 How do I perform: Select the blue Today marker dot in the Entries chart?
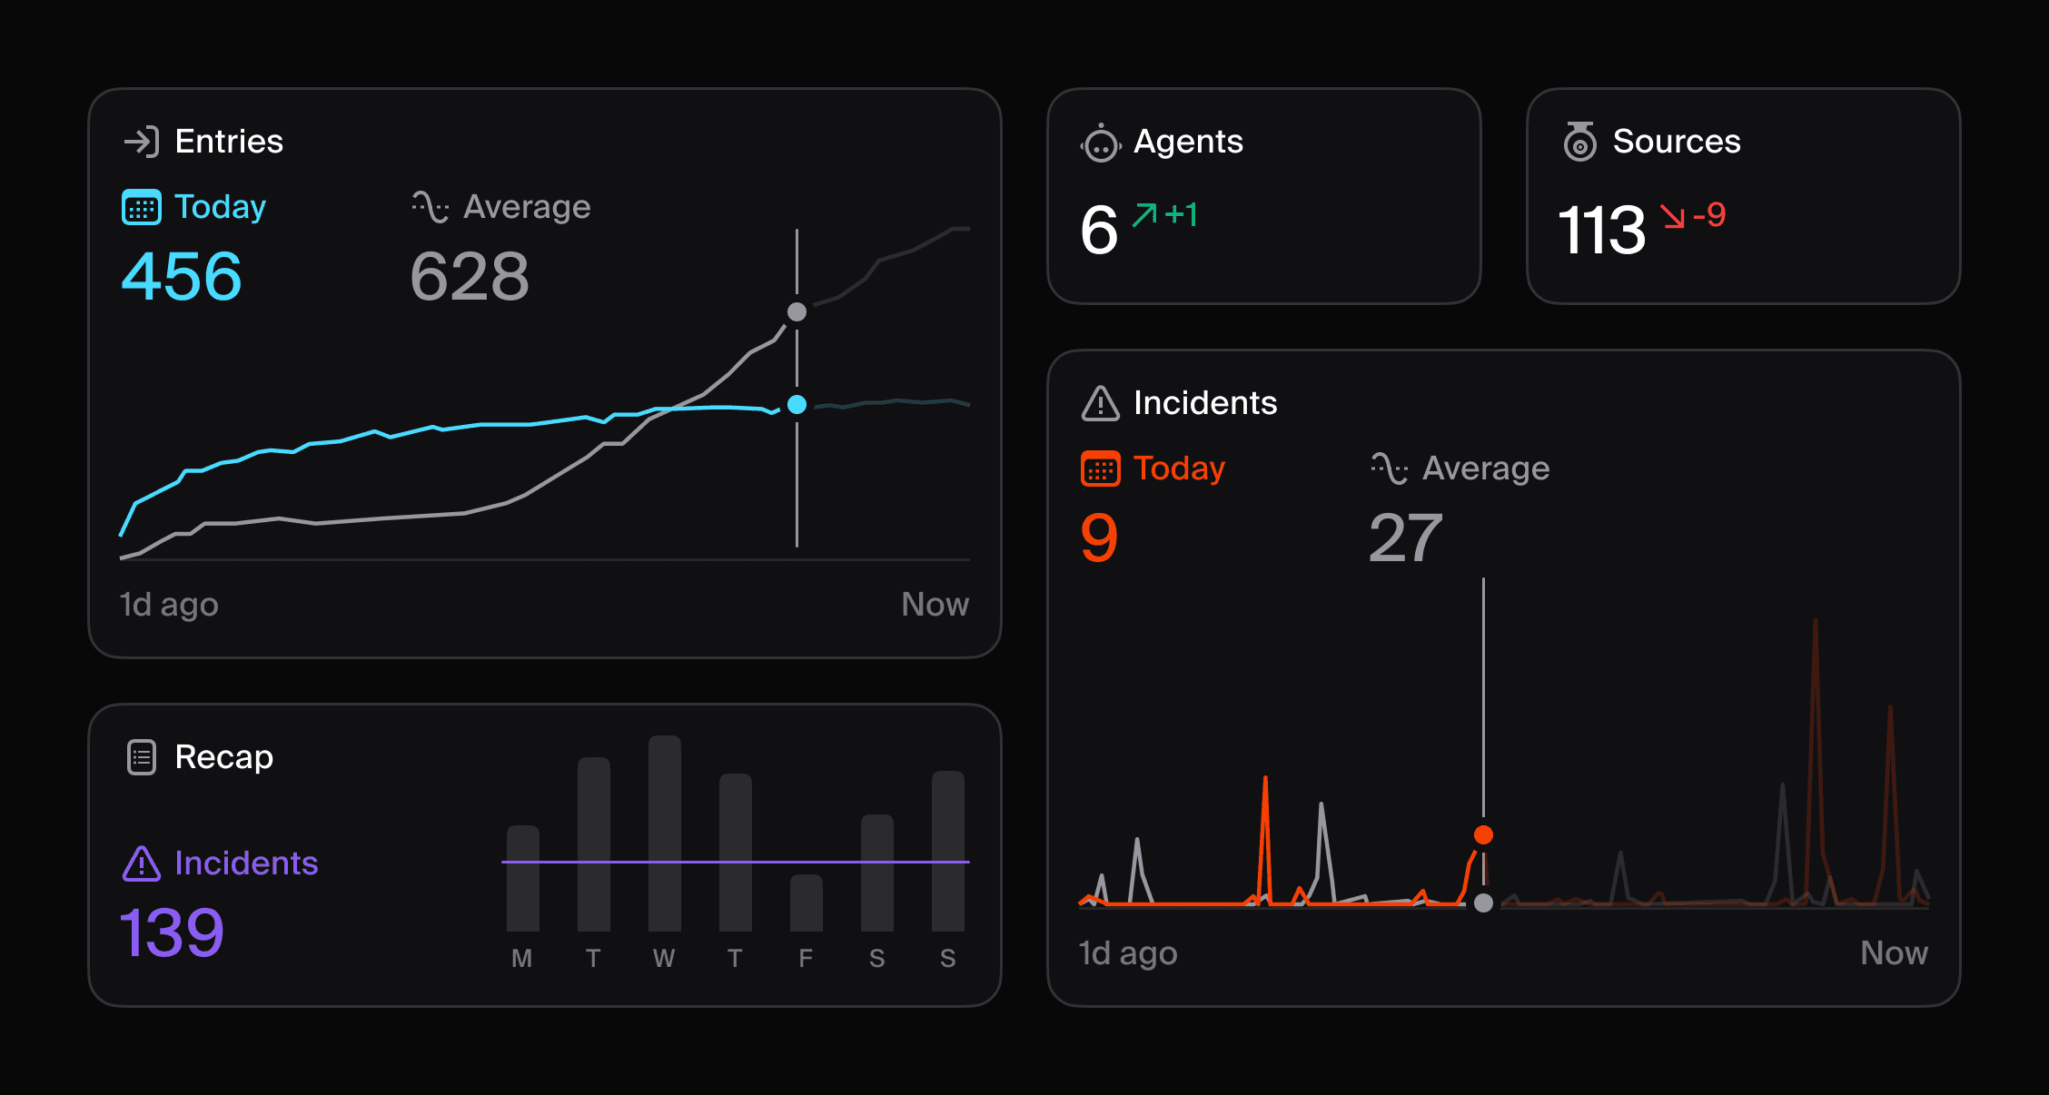click(x=797, y=404)
